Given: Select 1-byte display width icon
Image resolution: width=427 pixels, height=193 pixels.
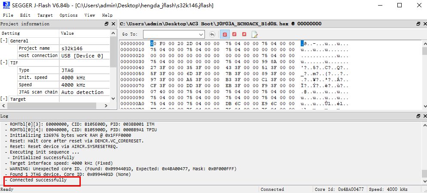Looking at the screenshot, I should point(225,34).
